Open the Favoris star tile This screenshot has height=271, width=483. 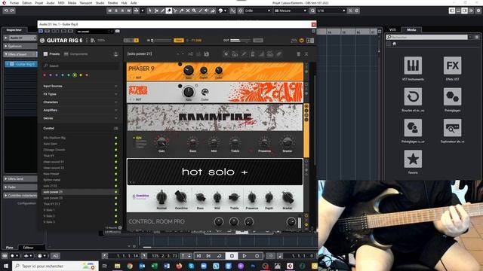point(413,159)
